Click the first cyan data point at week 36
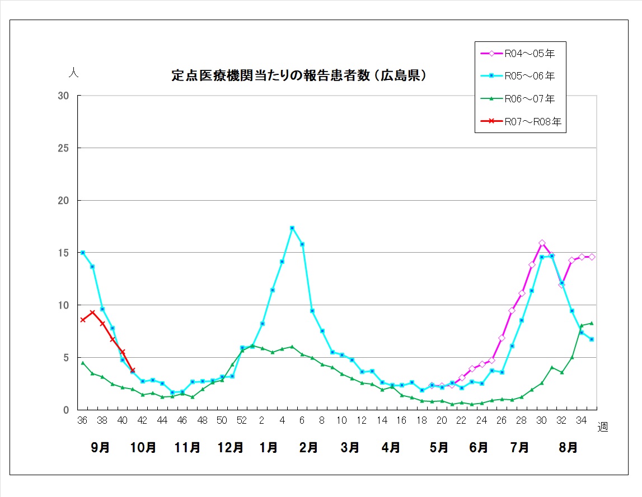The image size is (642, 497). click(83, 253)
